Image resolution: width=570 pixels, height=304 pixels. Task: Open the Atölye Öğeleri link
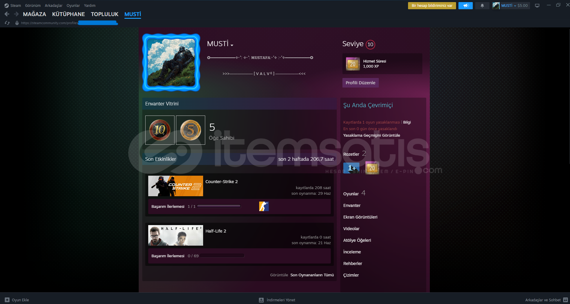coord(357,240)
